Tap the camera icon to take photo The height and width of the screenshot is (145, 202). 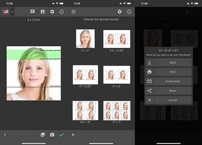tap(52, 135)
